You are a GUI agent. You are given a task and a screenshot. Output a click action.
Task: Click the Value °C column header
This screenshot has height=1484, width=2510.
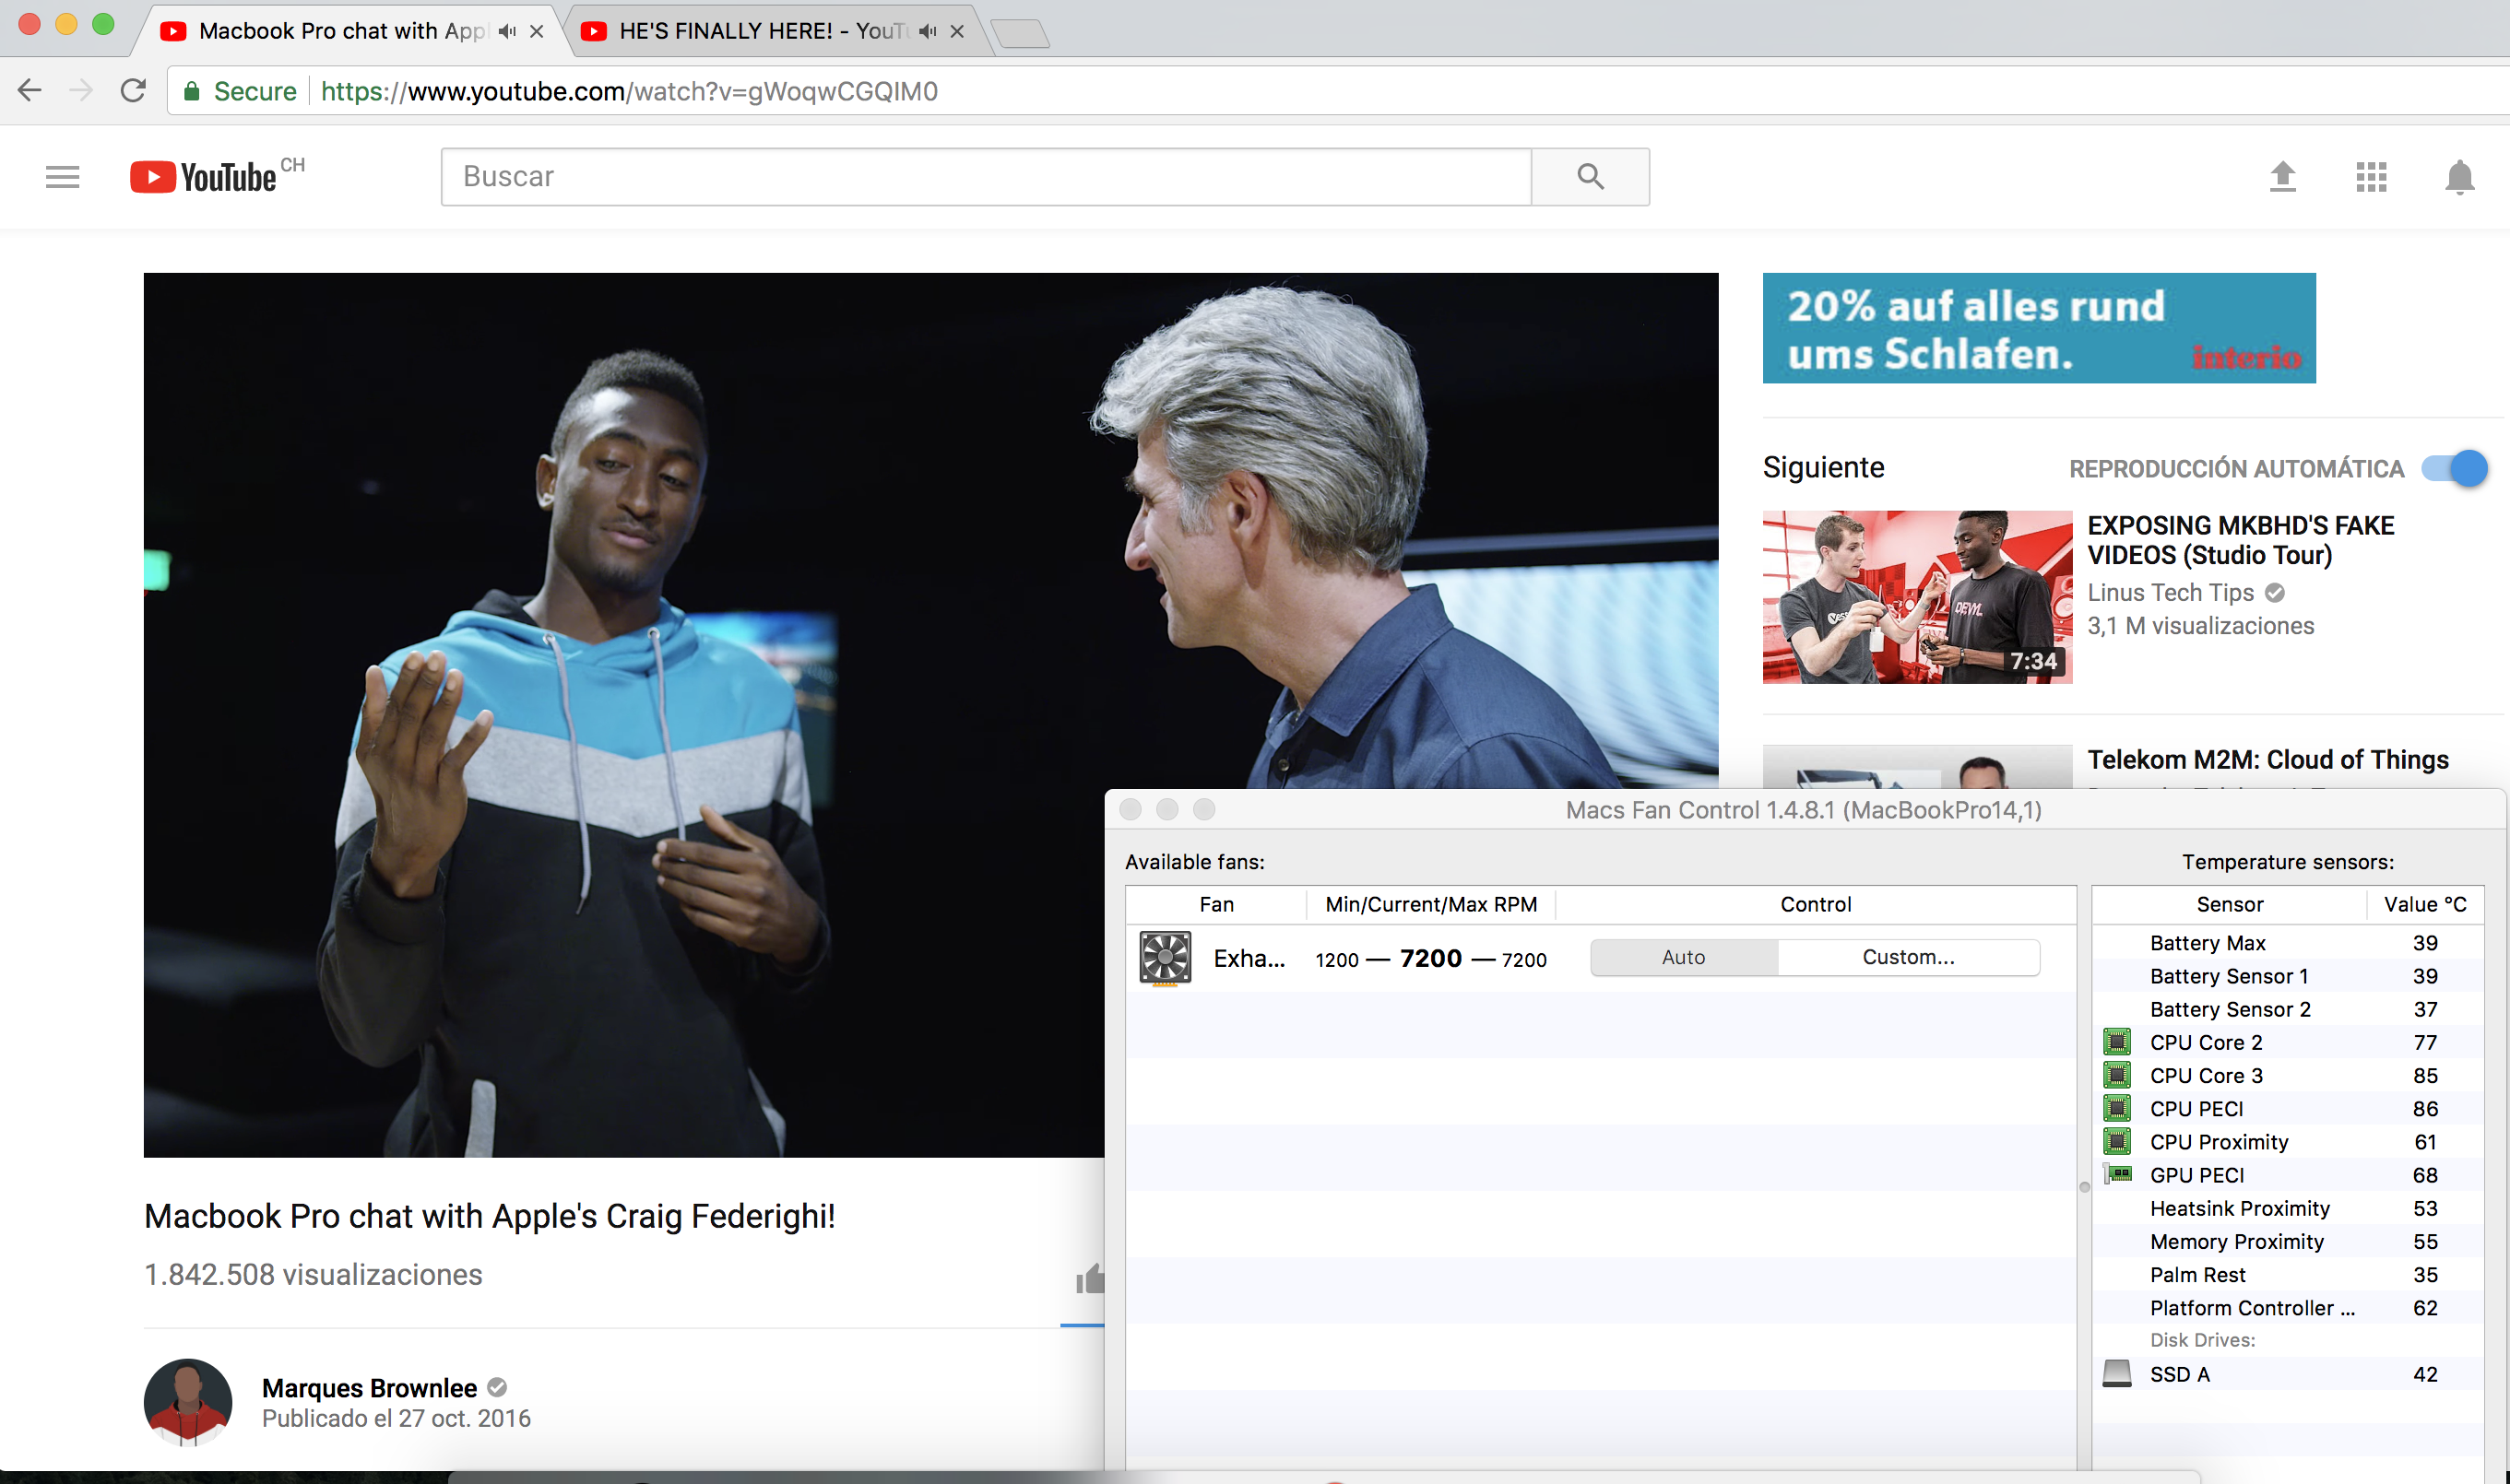pyautogui.click(x=2425, y=904)
